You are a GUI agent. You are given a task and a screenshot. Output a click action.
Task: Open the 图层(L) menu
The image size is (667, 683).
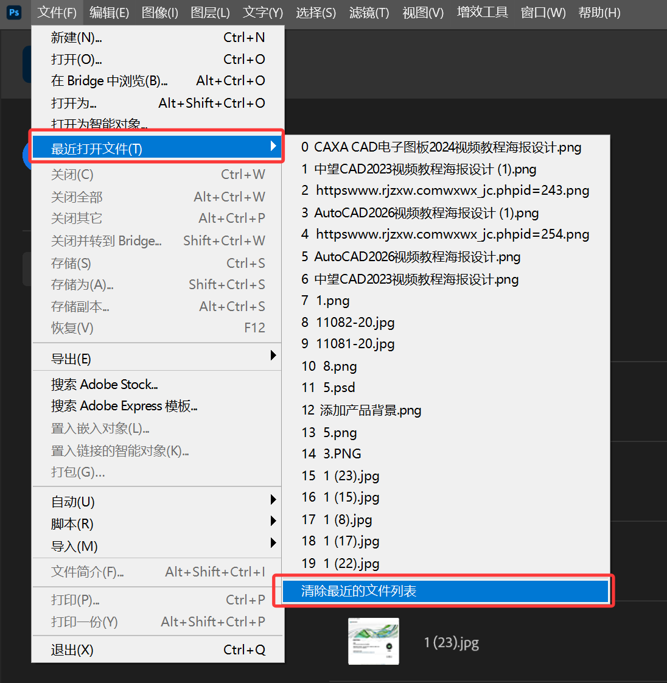pyautogui.click(x=210, y=13)
